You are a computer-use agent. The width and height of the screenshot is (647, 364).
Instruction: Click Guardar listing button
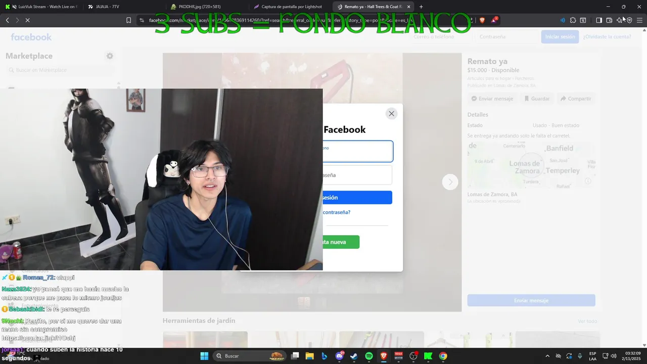[537, 99]
